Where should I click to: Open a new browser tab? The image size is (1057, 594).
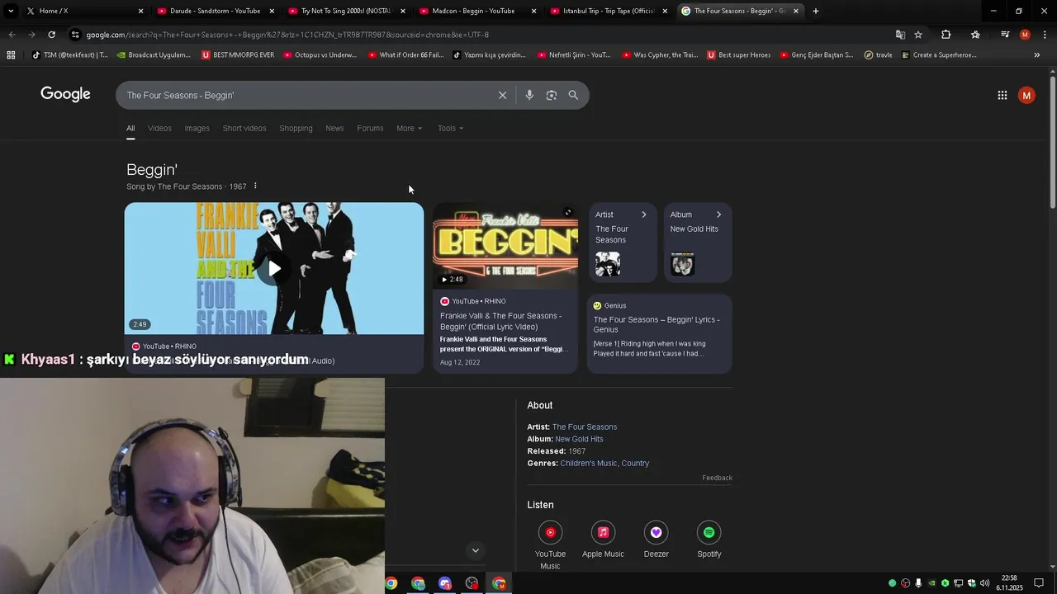tap(816, 11)
